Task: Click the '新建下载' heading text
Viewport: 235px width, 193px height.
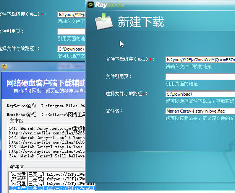Action: tap(141, 22)
